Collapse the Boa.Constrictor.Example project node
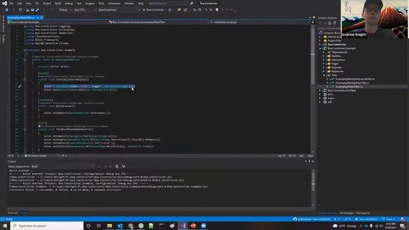 tap(320, 49)
